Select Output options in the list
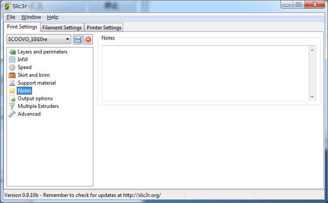The image size is (328, 203). tap(35, 98)
